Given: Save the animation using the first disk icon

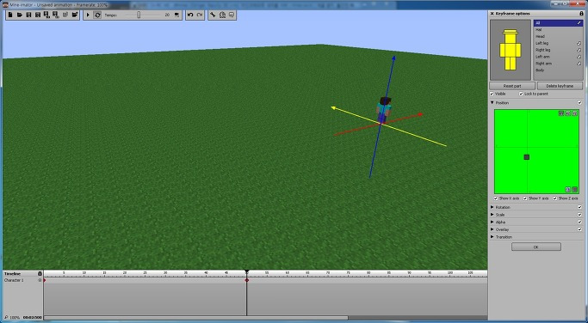Looking at the screenshot, I should click(x=28, y=15).
